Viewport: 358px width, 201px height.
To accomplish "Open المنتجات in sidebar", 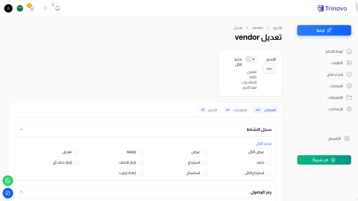I will click(336, 86).
